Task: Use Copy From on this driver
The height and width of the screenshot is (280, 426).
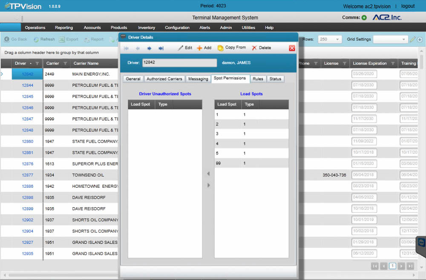Action: click(231, 48)
